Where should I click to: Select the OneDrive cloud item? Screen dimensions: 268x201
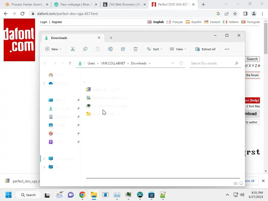[x=58, y=83]
